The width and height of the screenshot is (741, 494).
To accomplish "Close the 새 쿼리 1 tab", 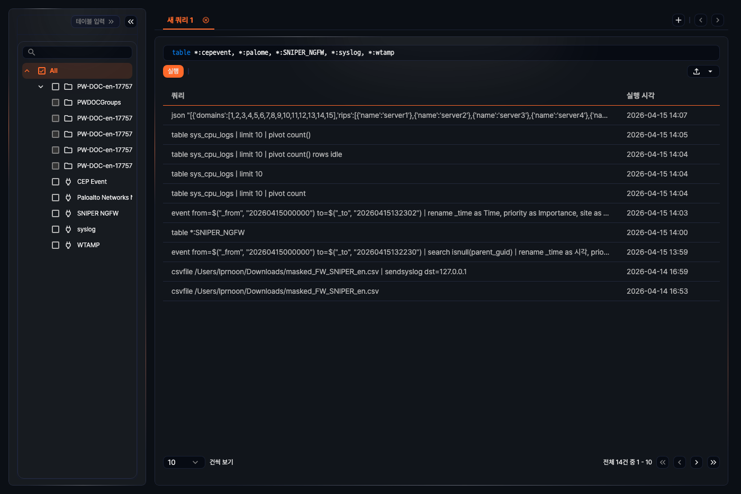I will point(206,20).
